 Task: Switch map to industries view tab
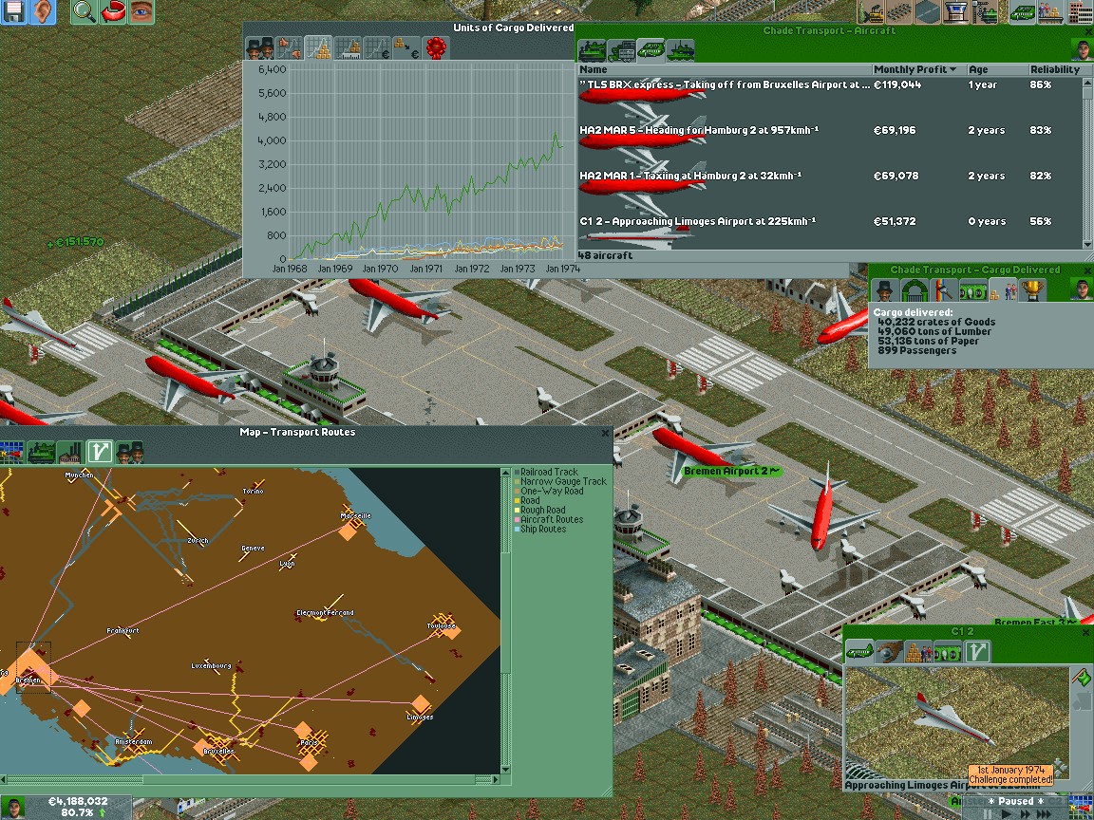pos(69,452)
